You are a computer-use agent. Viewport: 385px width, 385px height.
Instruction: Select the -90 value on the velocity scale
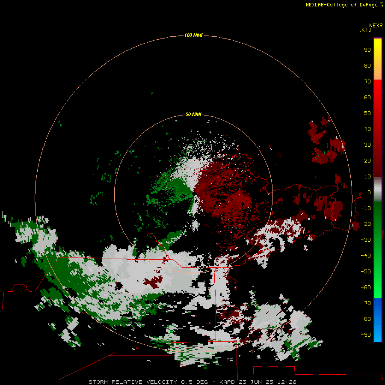tap(366, 335)
